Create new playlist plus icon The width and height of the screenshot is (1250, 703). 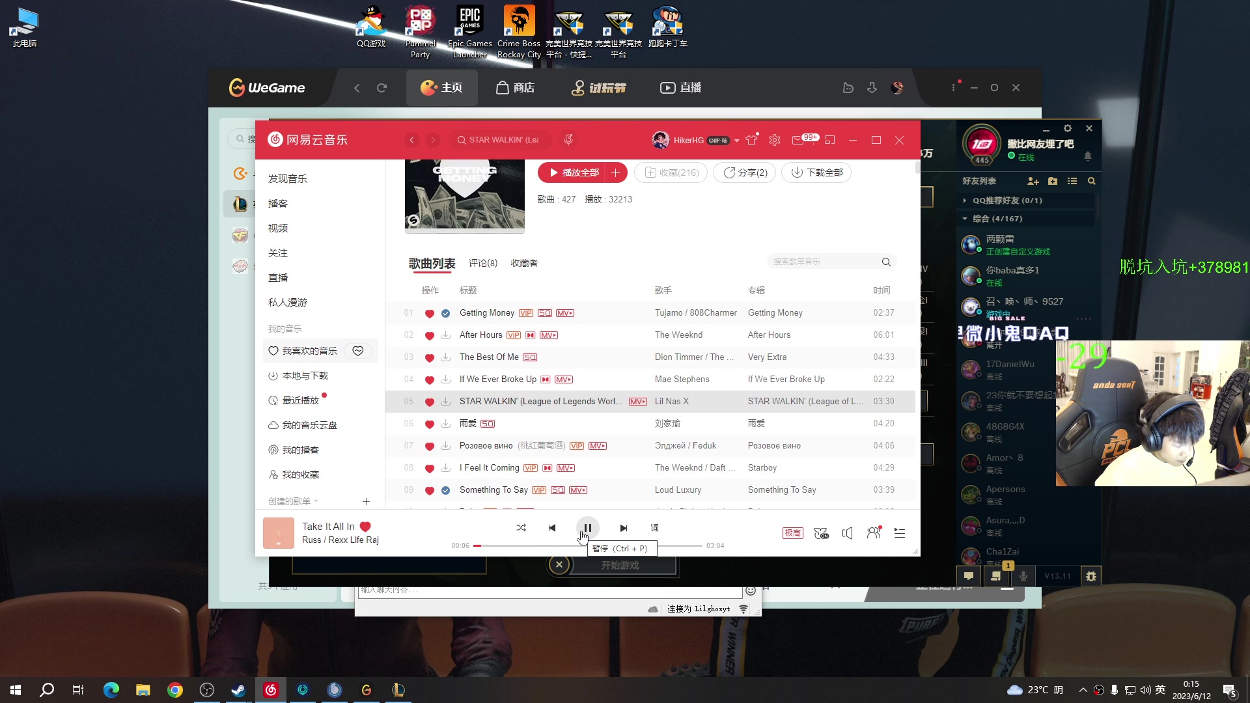pos(366,501)
